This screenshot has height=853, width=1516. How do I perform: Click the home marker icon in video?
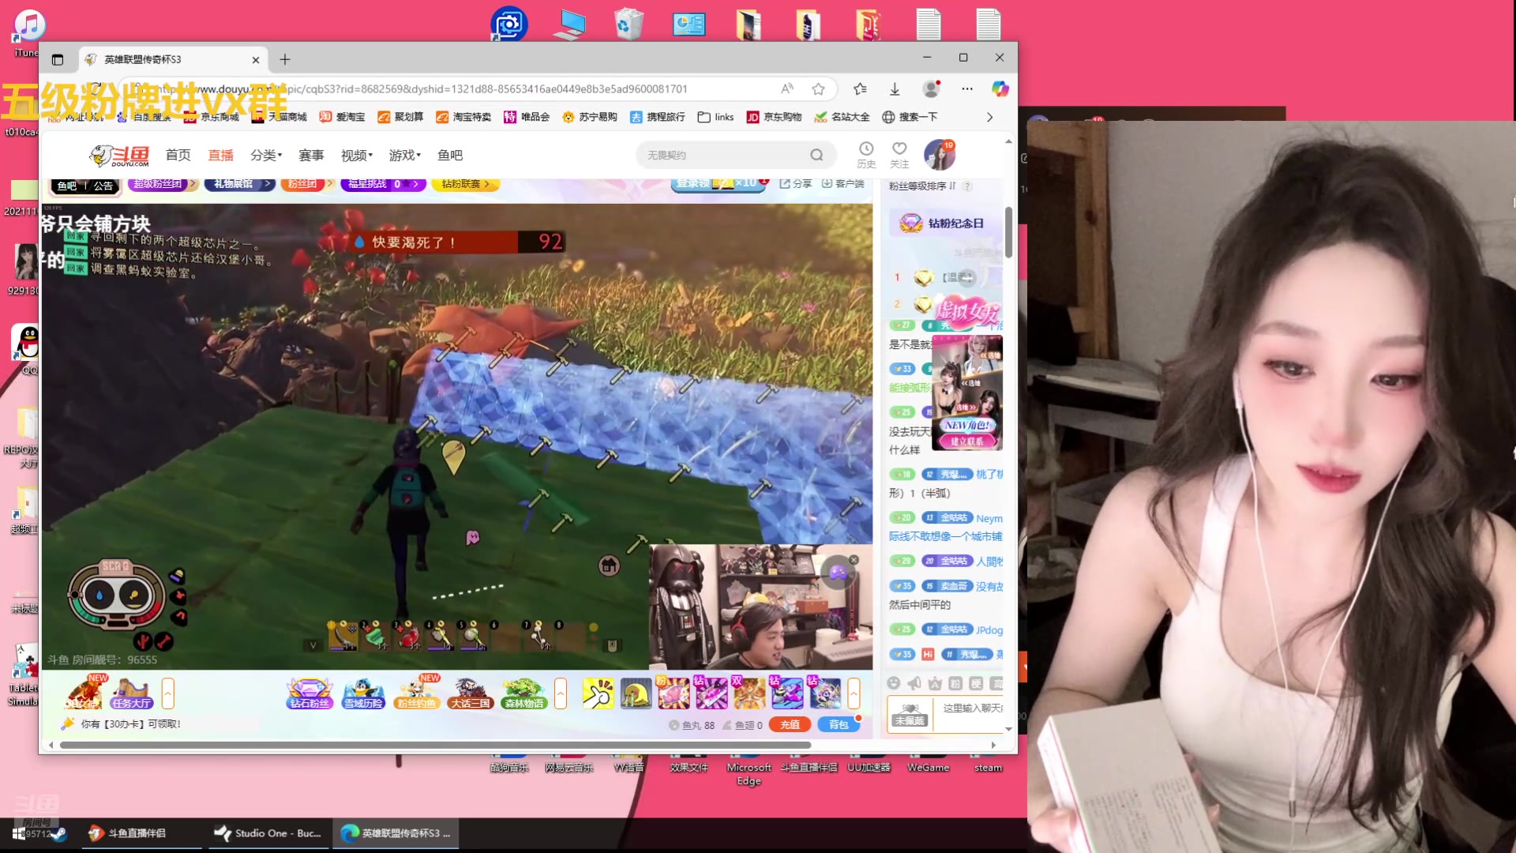pos(609,566)
